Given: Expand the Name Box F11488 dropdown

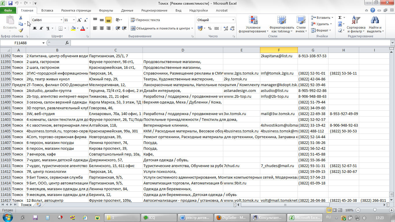Looking at the screenshot, I should 44,43.
